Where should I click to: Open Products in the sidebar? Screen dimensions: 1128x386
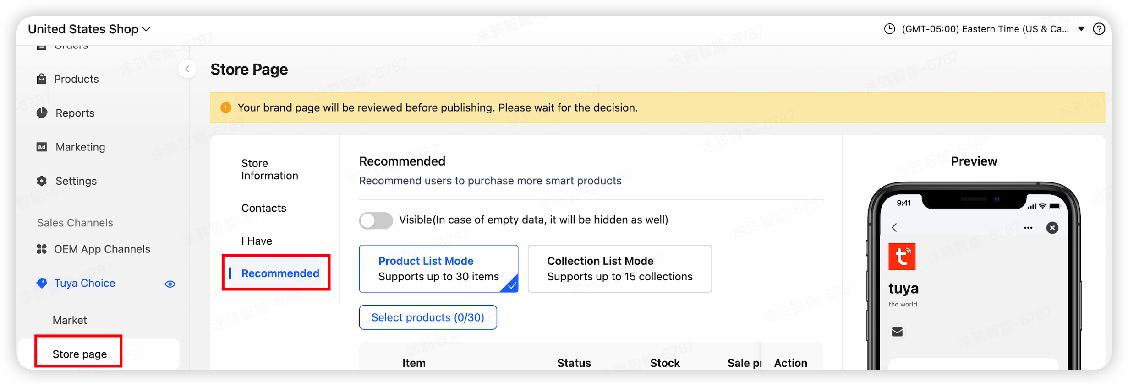click(77, 79)
